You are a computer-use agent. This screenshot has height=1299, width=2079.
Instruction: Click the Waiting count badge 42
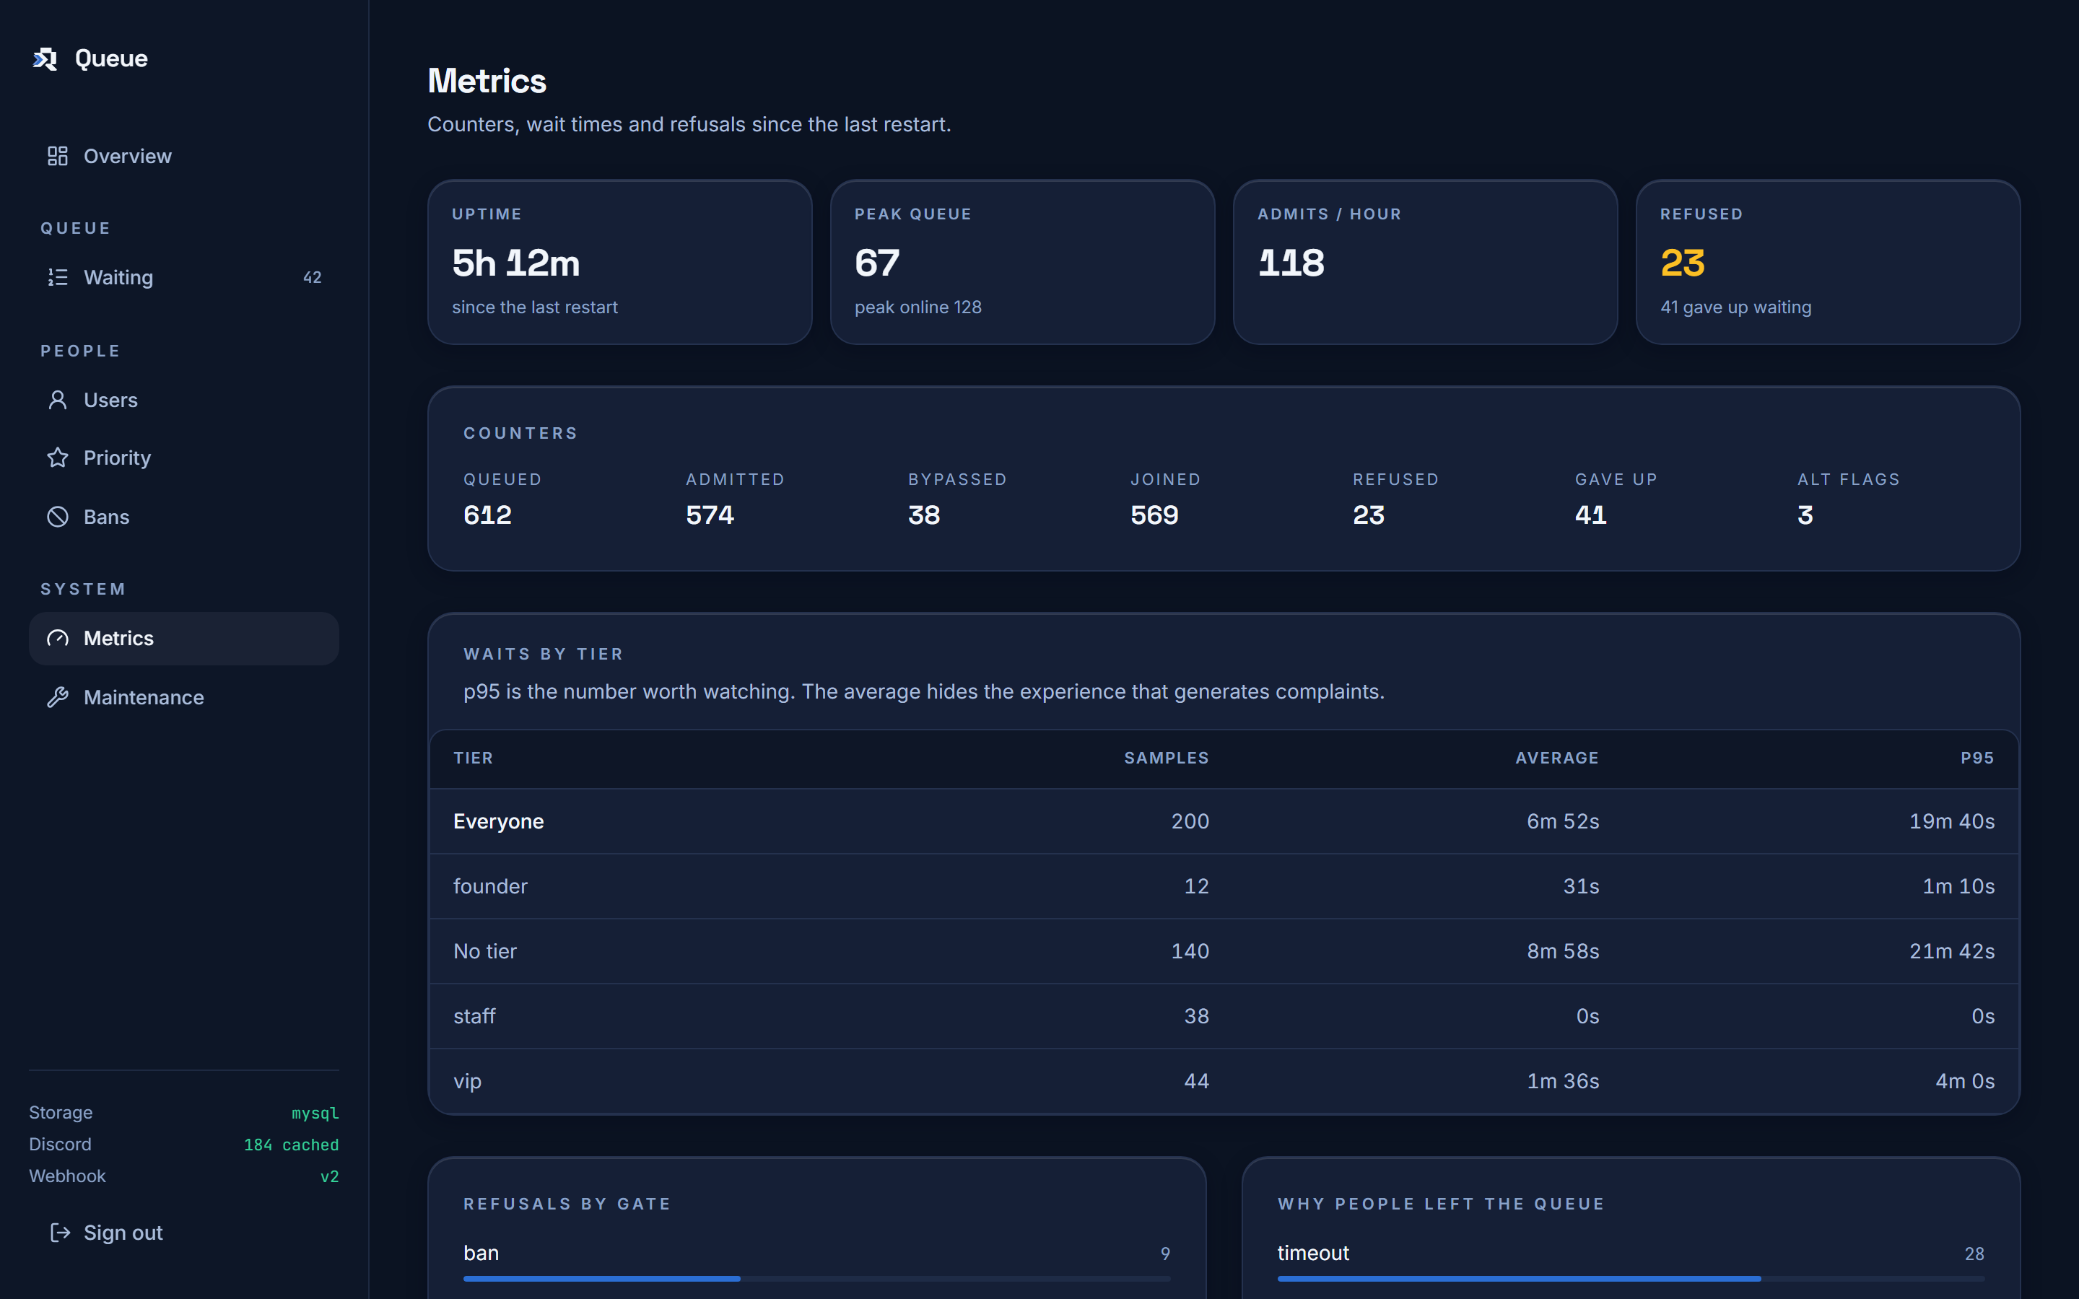point(312,278)
